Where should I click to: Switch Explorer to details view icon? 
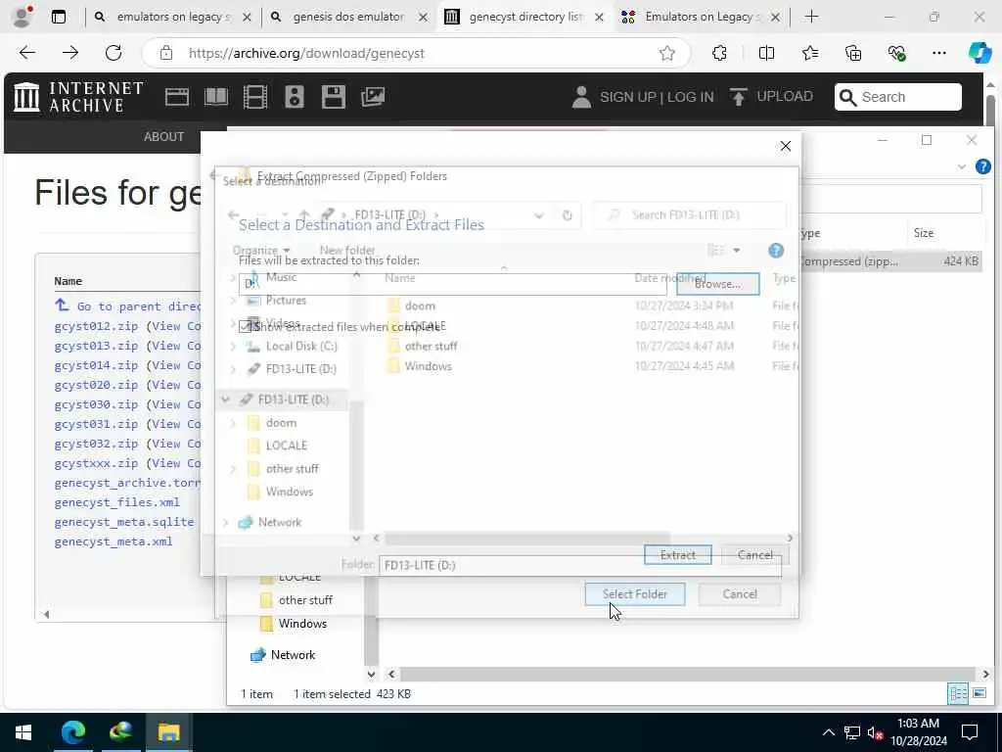point(957,693)
